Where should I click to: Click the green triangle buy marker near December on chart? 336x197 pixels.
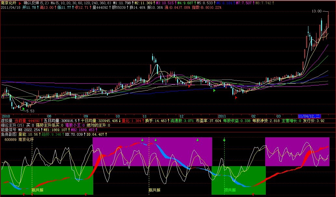[x=214, y=90]
